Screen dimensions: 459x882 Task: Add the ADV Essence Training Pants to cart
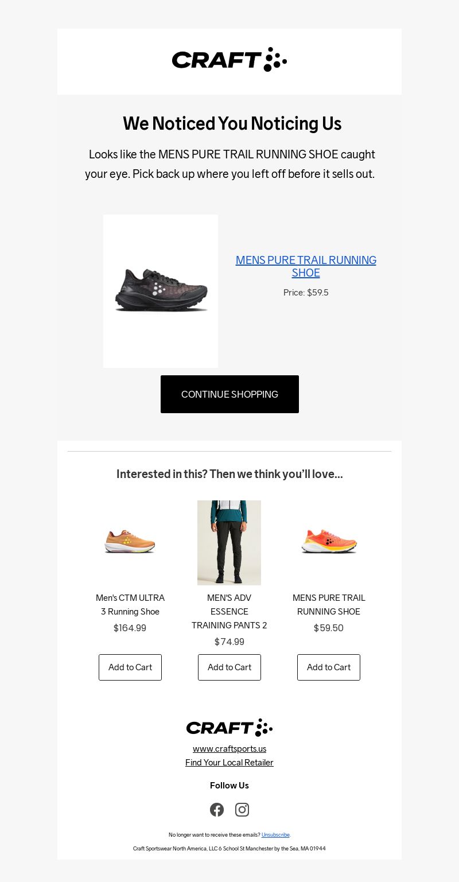point(229,667)
